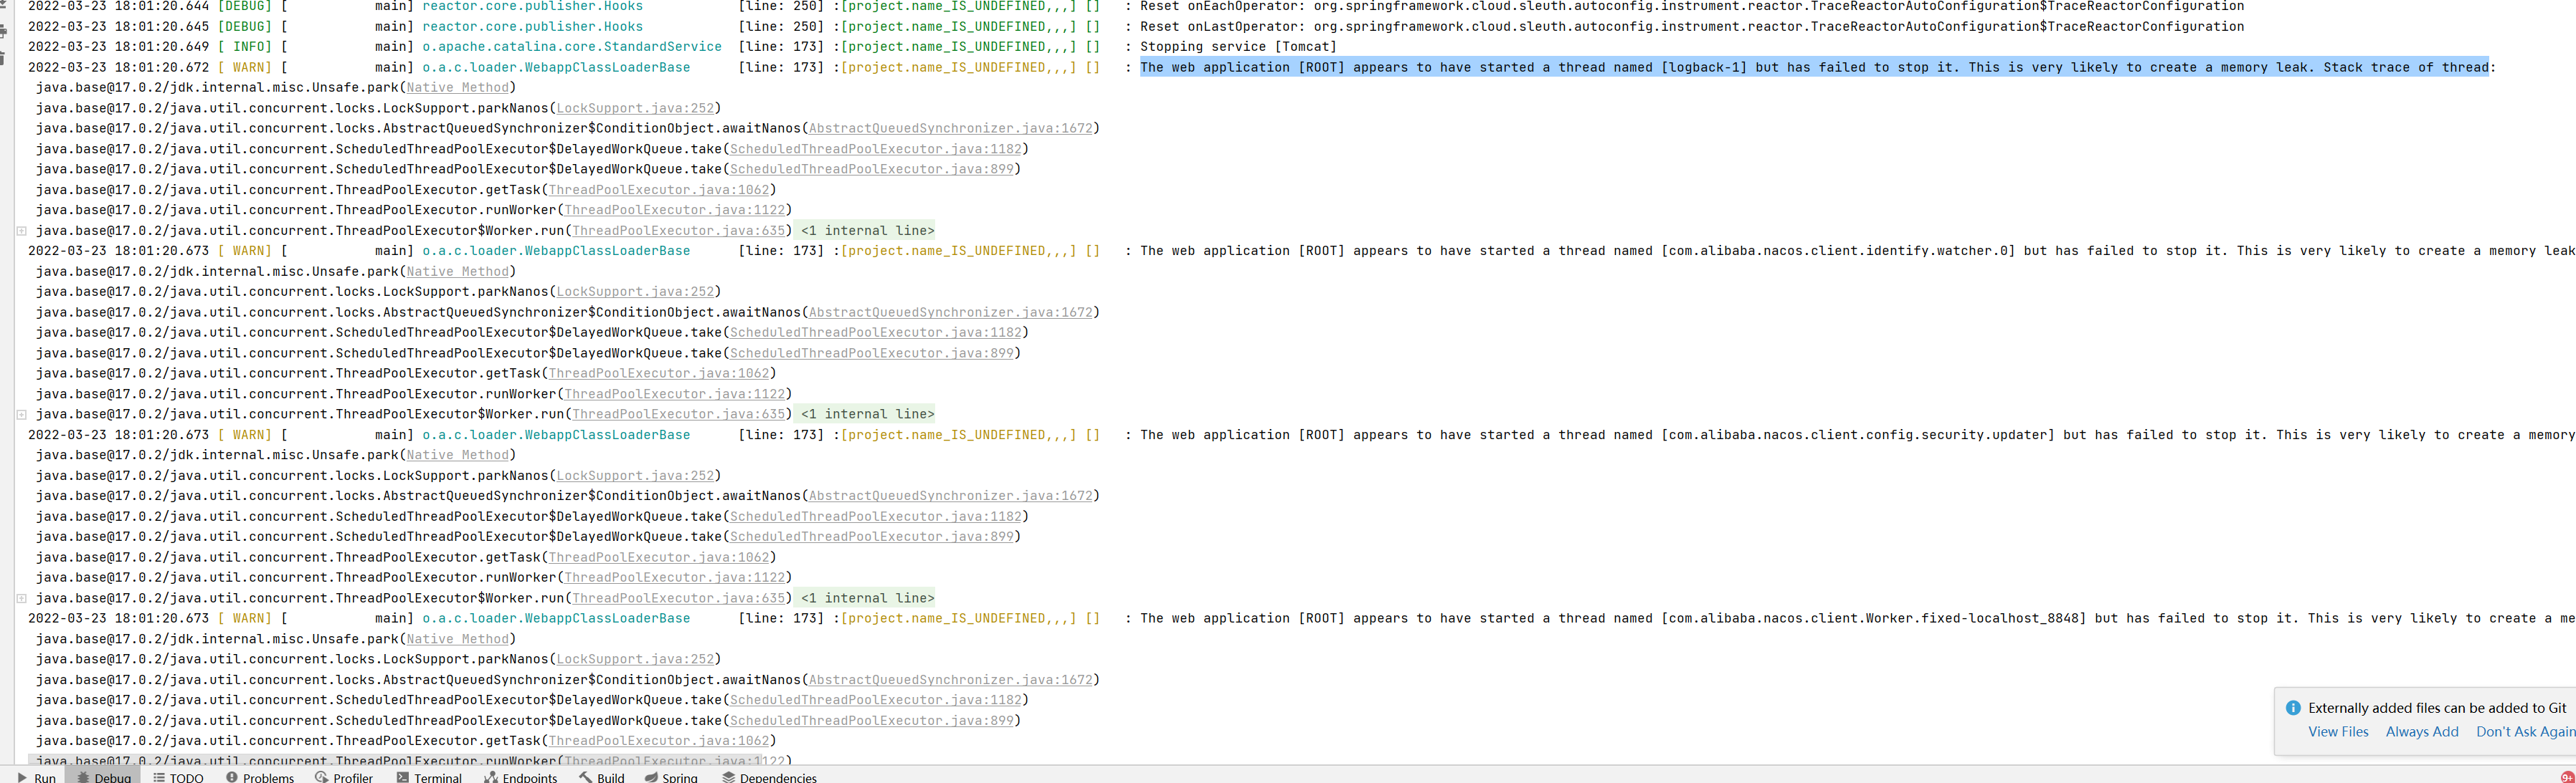Select the highlighted memory leak warning line
The image size is (2576, 783).
tap(1800, 67)
